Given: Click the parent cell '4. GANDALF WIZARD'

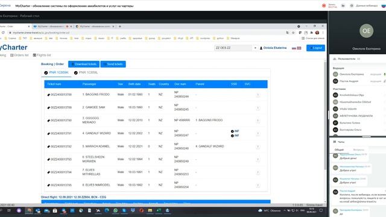Looking at the screenshot, I should click(x=210, y=146).
